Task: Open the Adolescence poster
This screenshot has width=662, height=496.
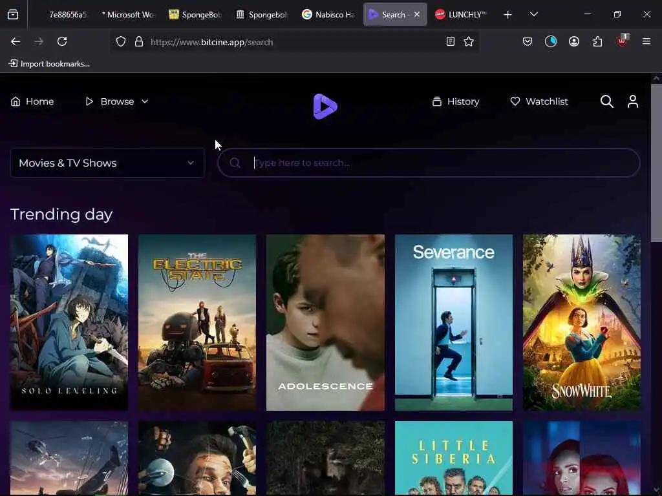Action: [x=326, y=322]
